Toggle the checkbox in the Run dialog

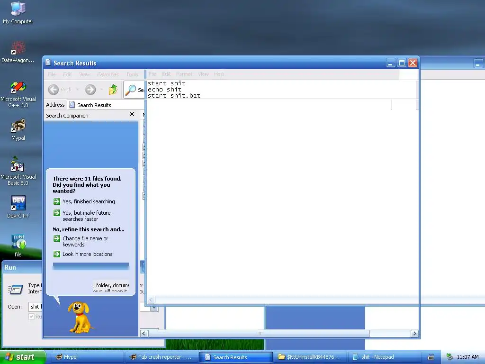tap(31, 316)
